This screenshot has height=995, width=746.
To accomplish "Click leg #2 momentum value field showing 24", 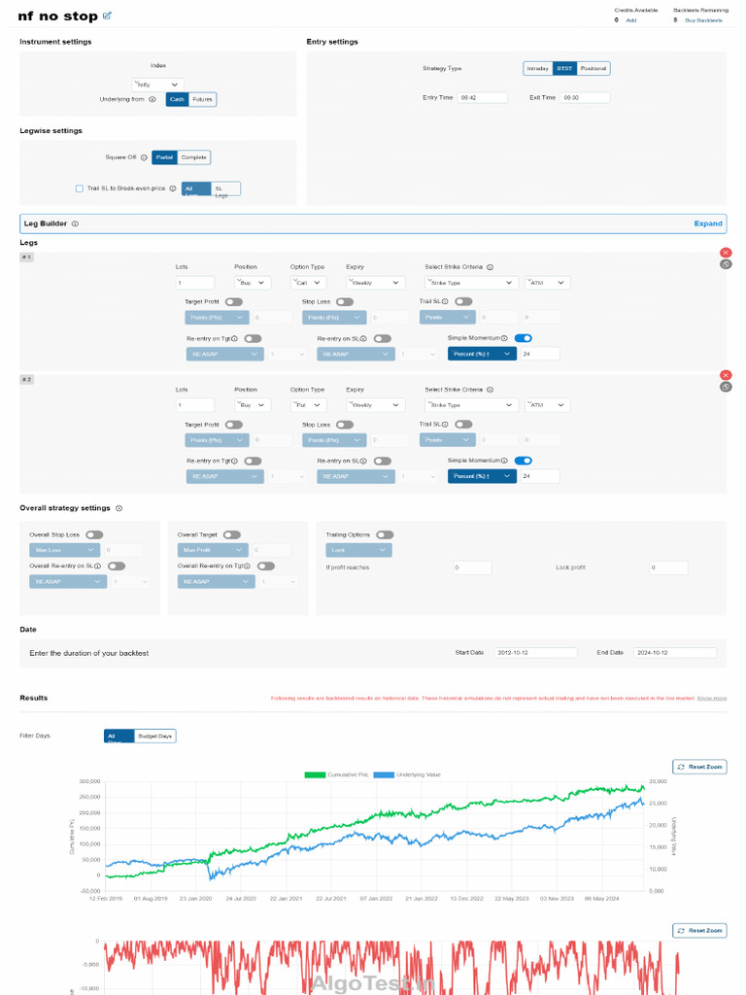I will [540, 476].
